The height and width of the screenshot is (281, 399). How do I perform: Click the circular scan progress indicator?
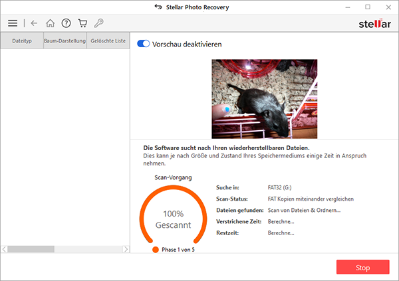pyautogui.click(x=173, y=215)
